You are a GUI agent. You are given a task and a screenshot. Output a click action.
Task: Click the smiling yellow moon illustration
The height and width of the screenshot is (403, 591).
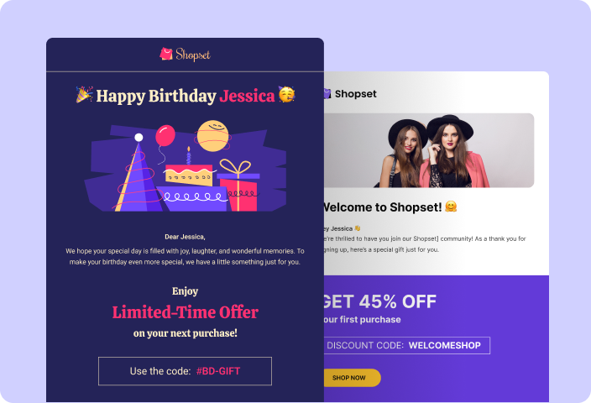(x=213, y=136)
